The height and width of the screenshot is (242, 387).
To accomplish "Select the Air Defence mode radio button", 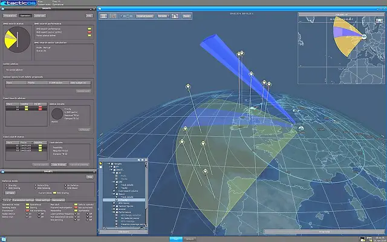I will [x=64, y=186].
